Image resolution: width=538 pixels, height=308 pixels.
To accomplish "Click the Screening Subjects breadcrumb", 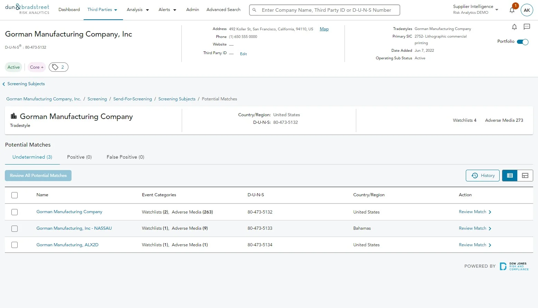I will pos(177,99).
